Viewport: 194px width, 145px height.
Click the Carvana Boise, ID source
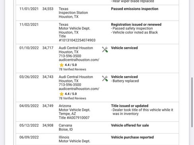[66, 127]
